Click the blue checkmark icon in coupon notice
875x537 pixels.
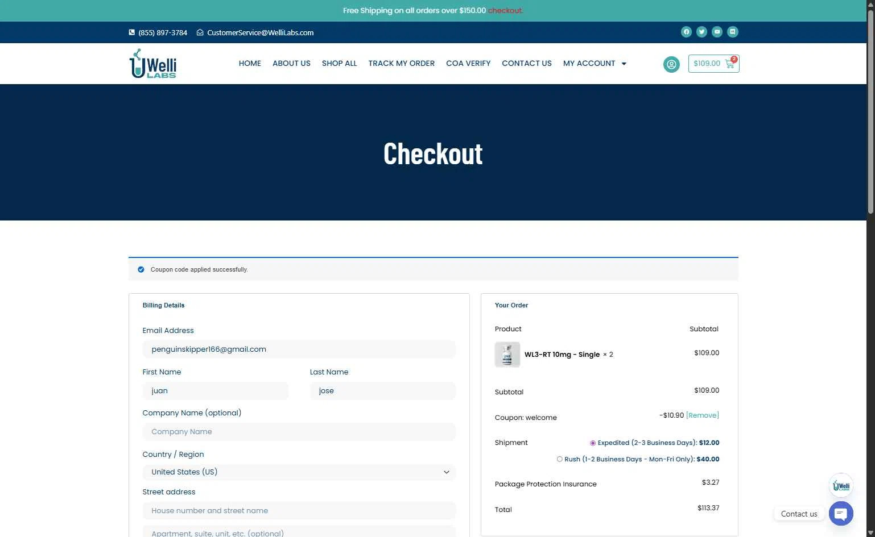141,269
